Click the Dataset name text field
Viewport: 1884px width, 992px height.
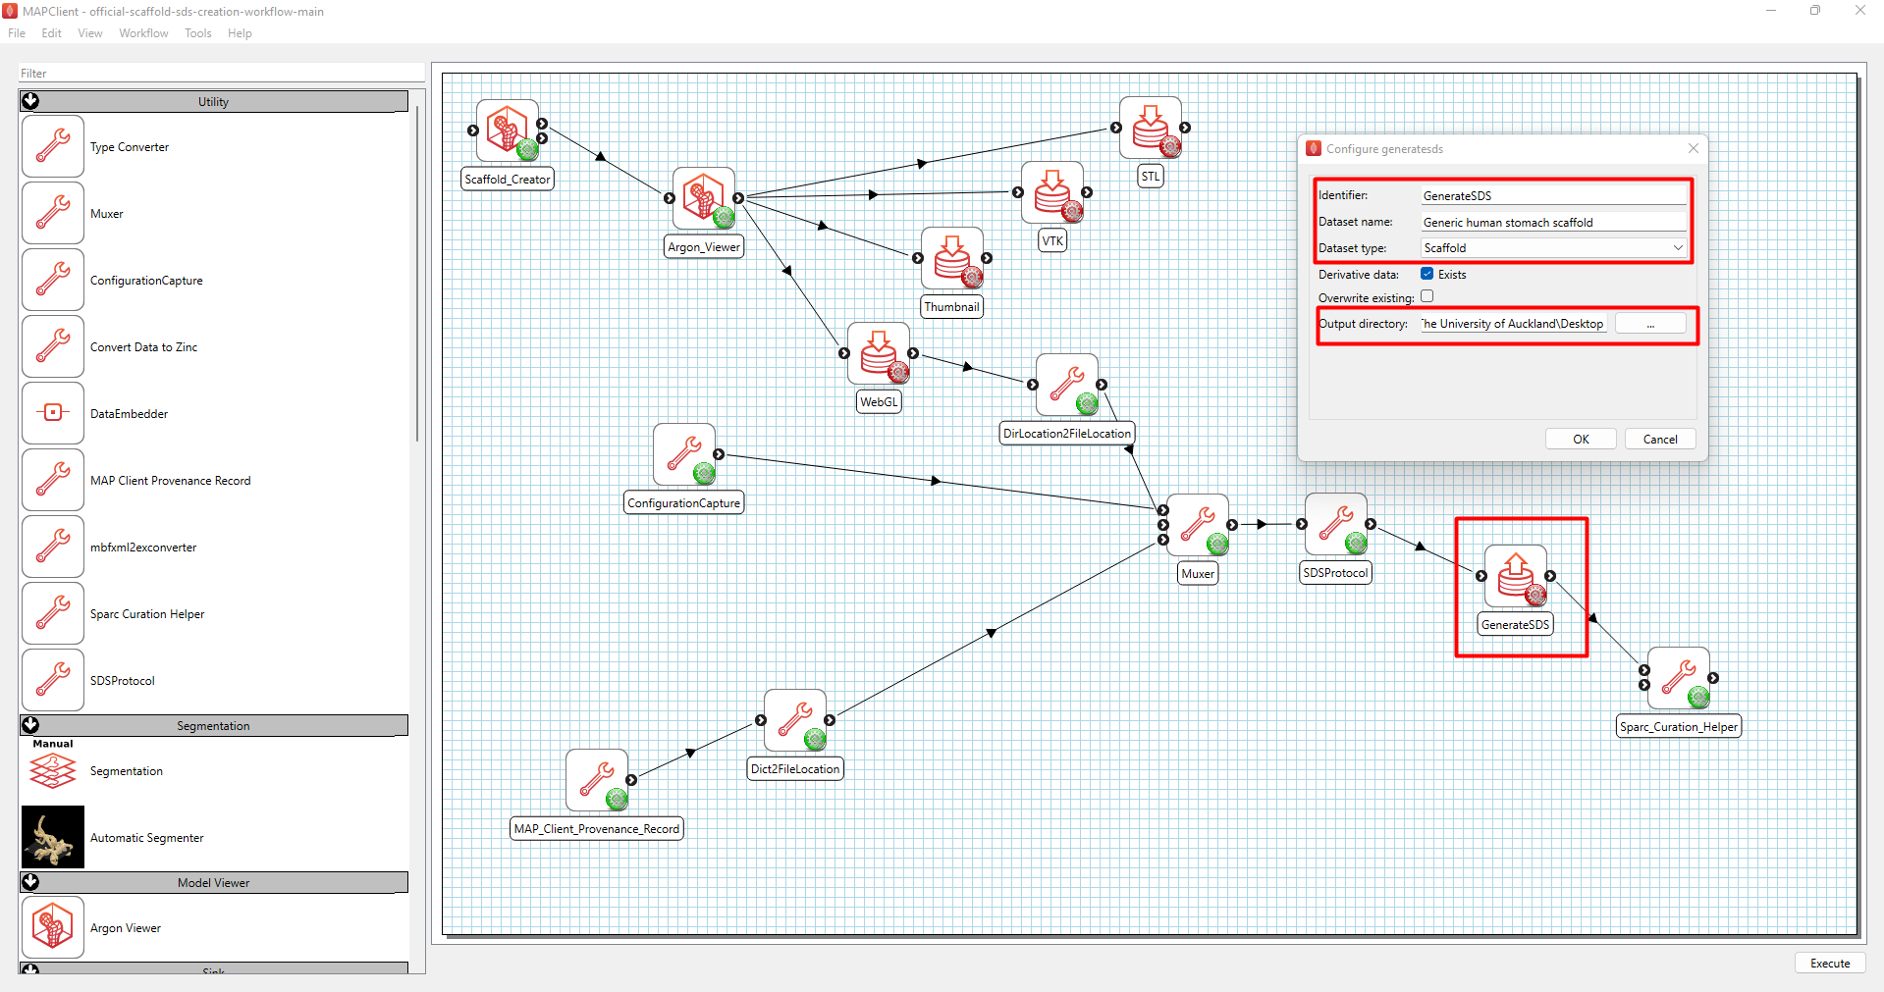1553,223
